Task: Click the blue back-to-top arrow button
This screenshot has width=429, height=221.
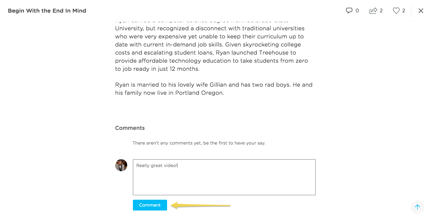Action: pyautogui.click(x=417, y=207)
